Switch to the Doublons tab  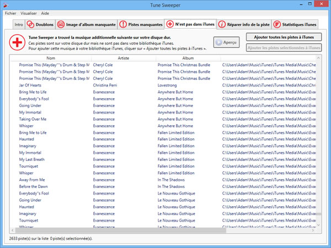[40, 24]
